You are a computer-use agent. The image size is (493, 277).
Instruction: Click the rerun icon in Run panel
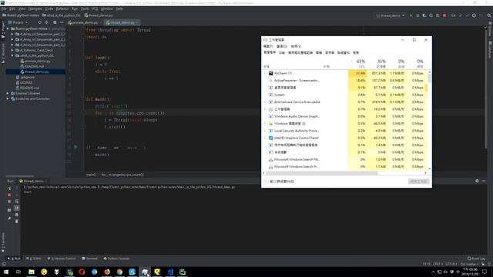coord(9,189)
